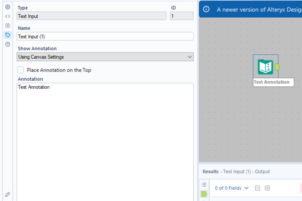The height and width of the screenshot is (201, 302).
Task: Deselect all fields X icon in Results
Action: [x=267, y=188]
